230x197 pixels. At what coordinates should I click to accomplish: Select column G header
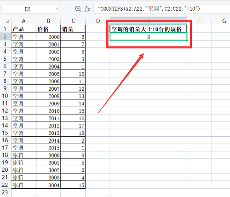coord(224,21)
